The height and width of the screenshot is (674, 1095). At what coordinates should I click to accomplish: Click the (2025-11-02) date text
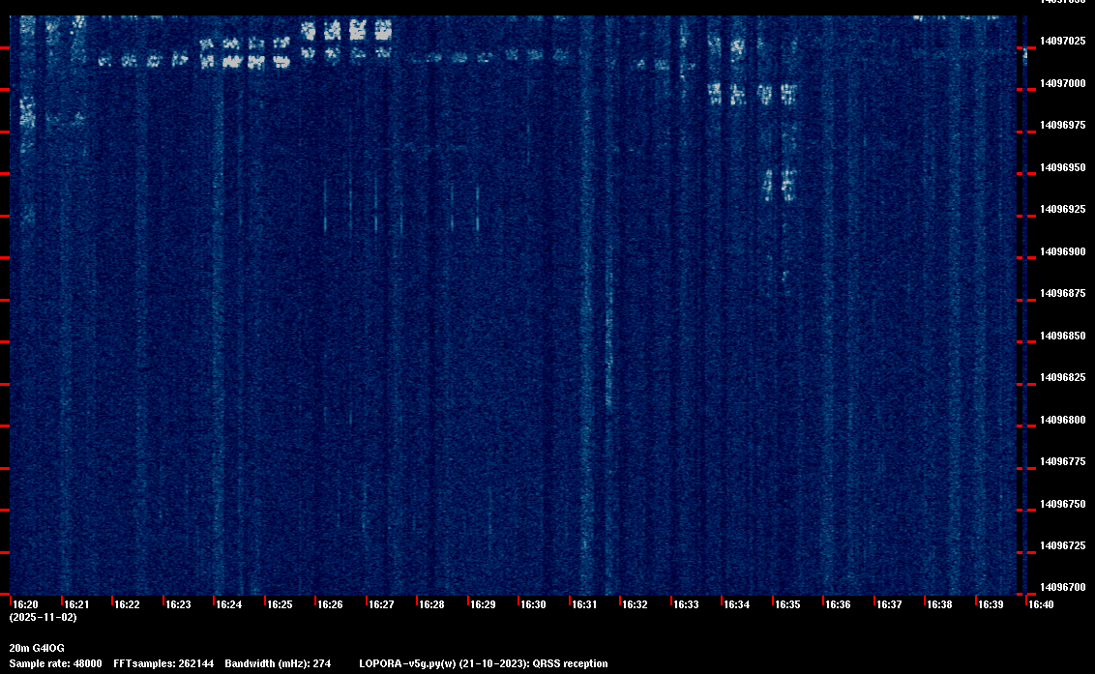click(x=44, y=617)
